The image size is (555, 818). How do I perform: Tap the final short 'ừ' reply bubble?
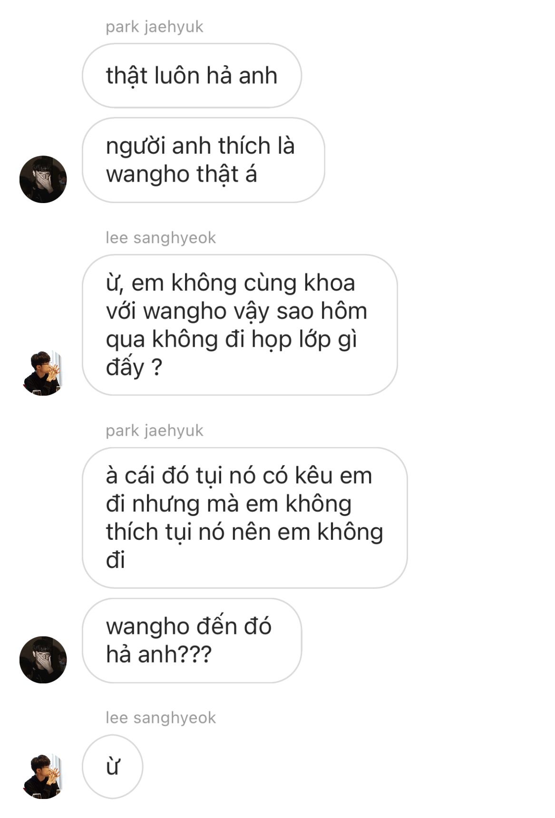tap(112, 767)
